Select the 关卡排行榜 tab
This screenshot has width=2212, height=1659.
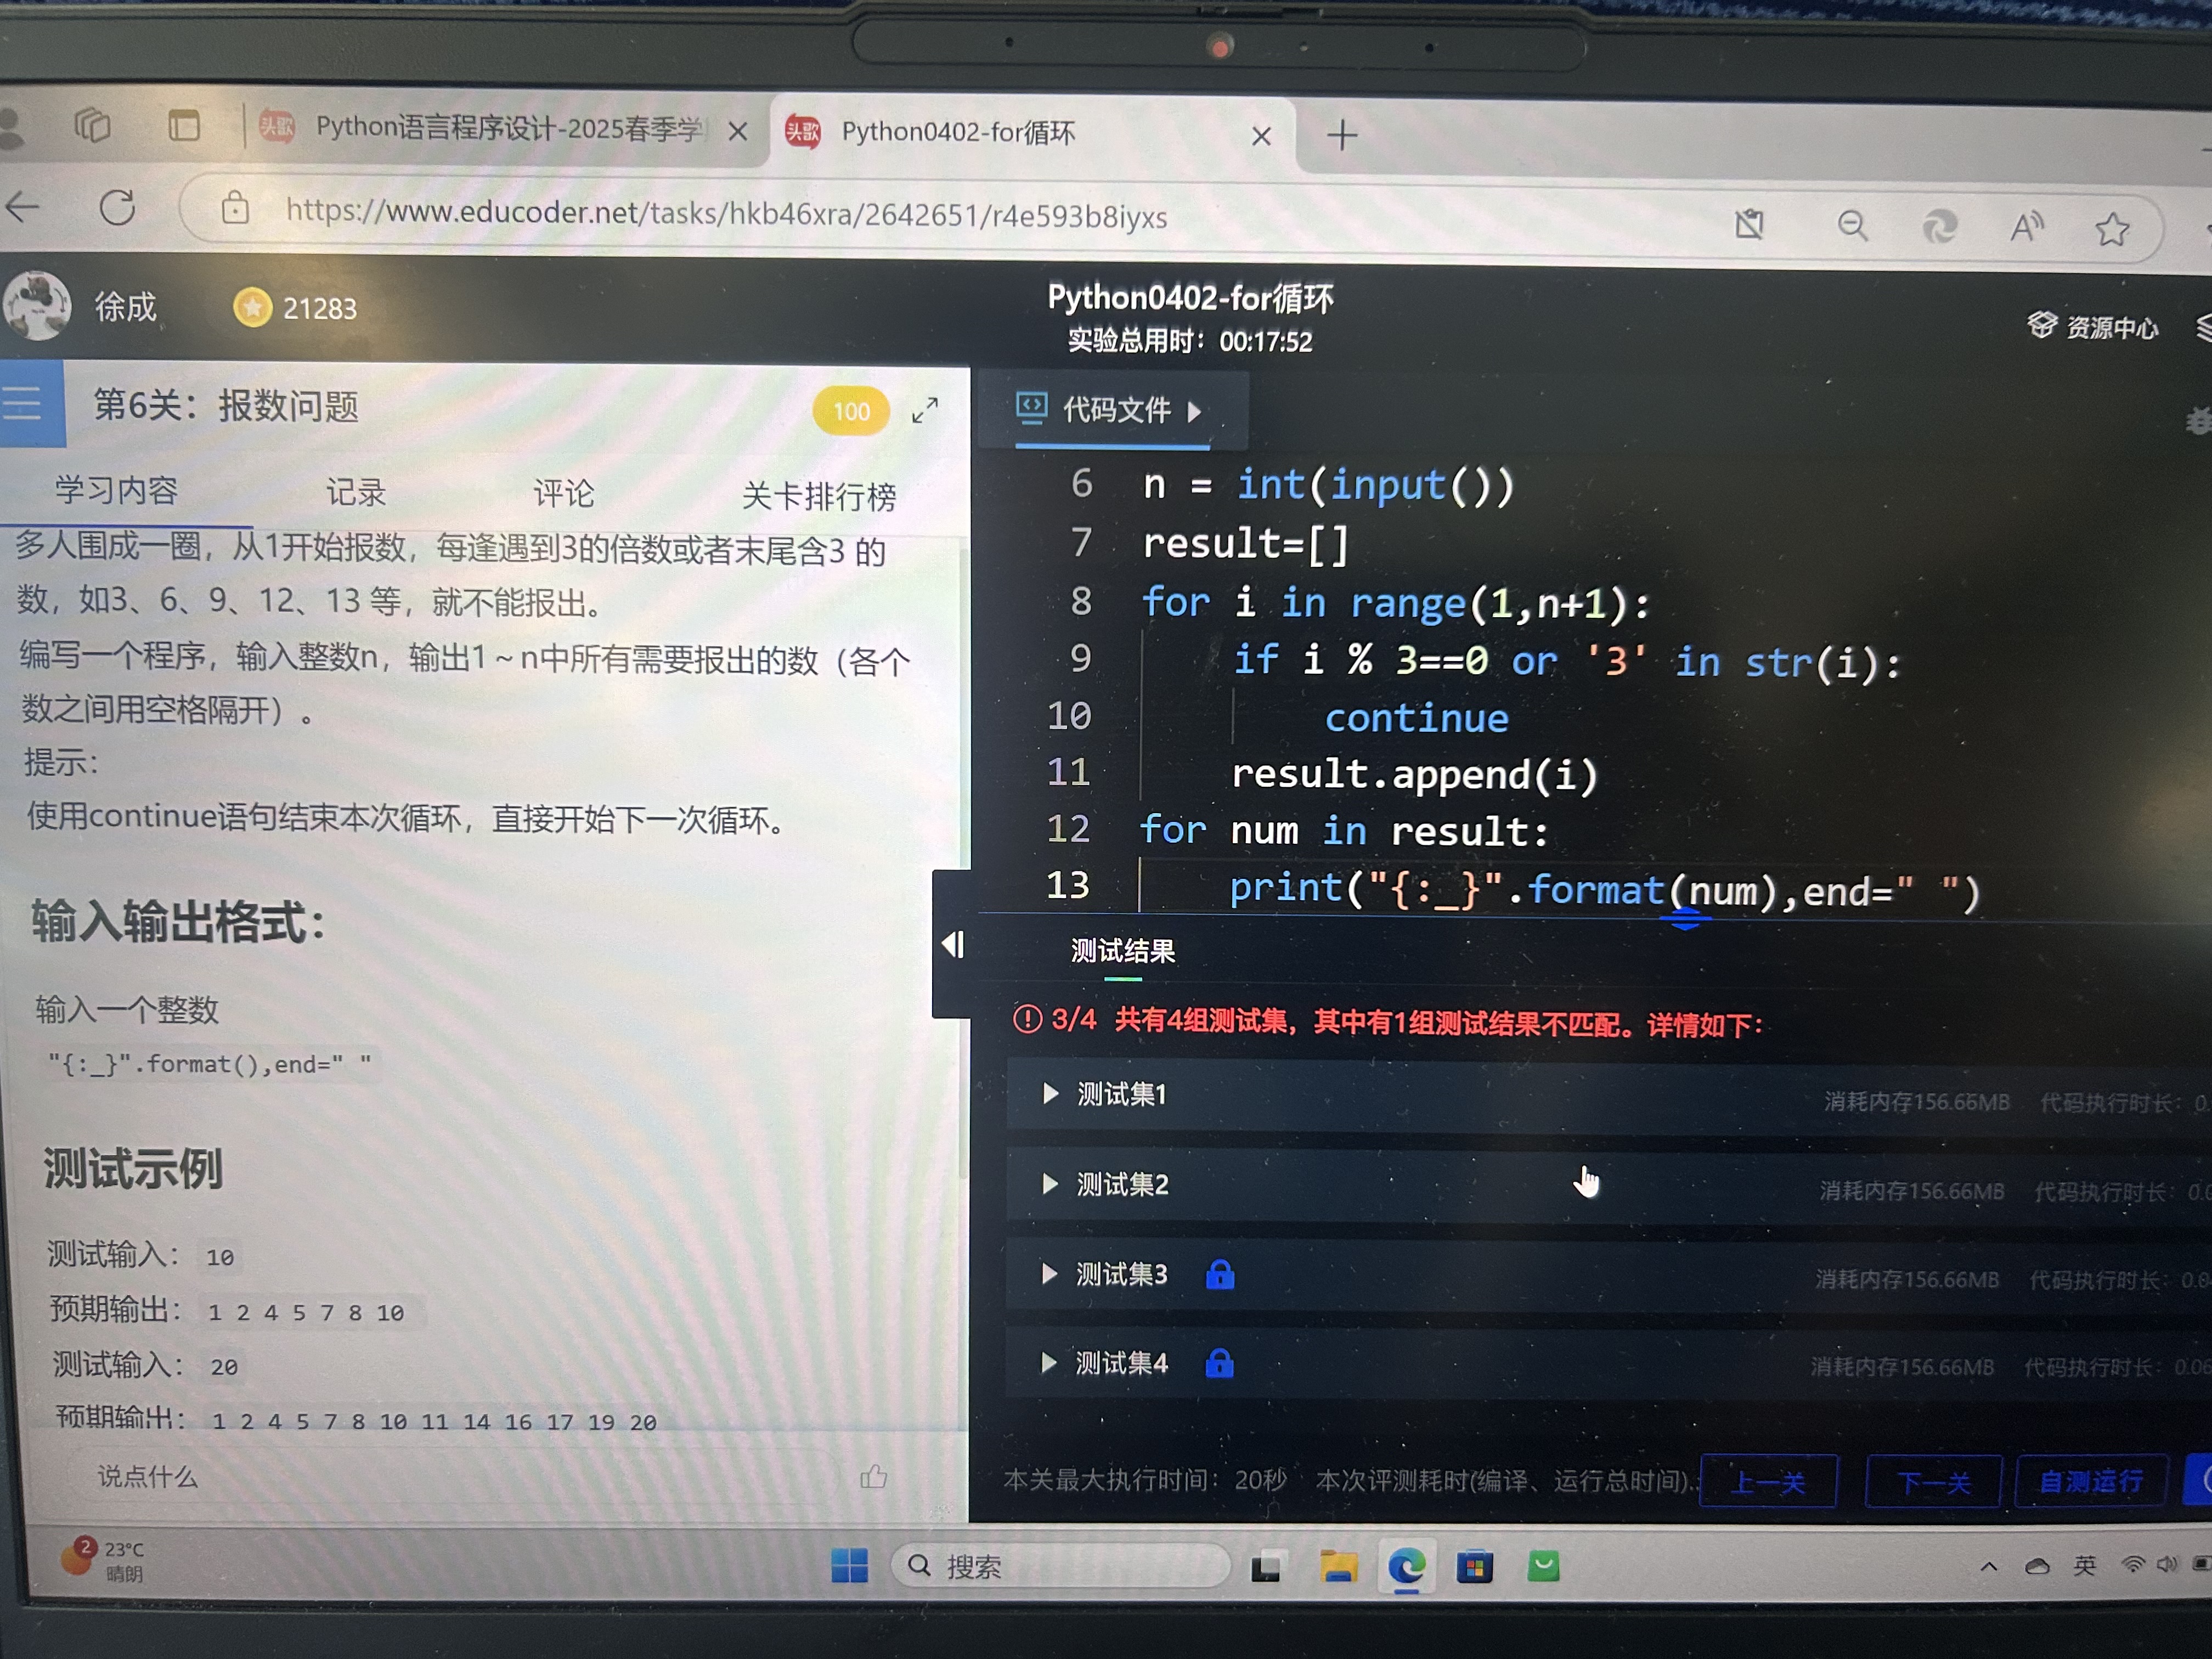pos(819,496)
